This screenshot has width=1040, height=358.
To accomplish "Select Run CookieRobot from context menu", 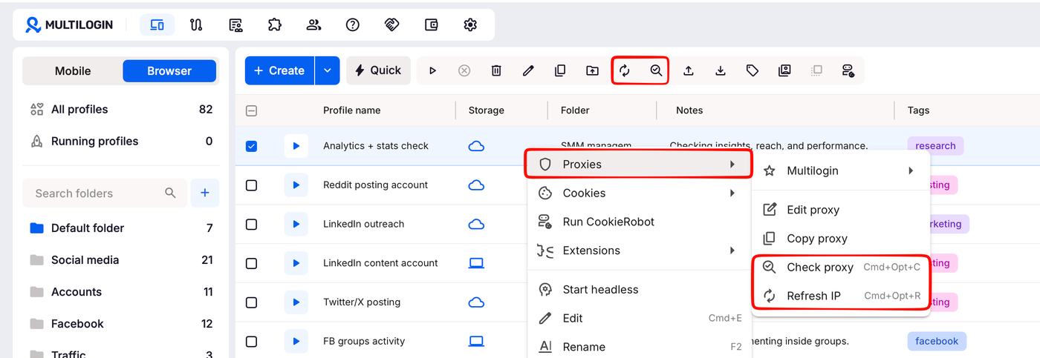I will (638, 222).
